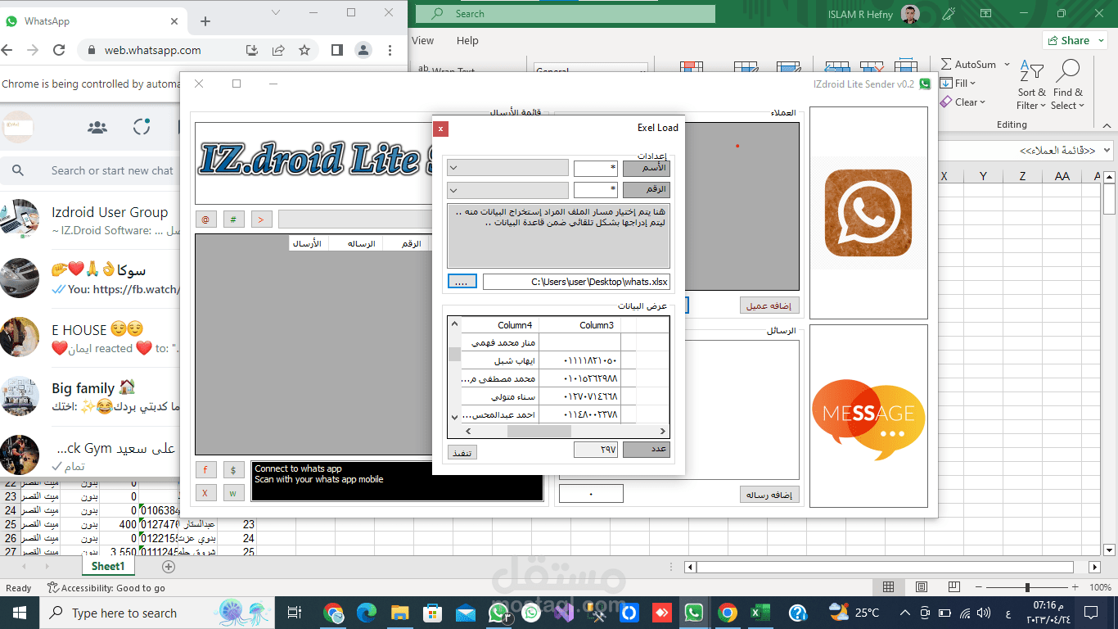Click the file path field whats.xlsx
Image resolution: width=1118 pixels, height=629 pixels.
576,282
